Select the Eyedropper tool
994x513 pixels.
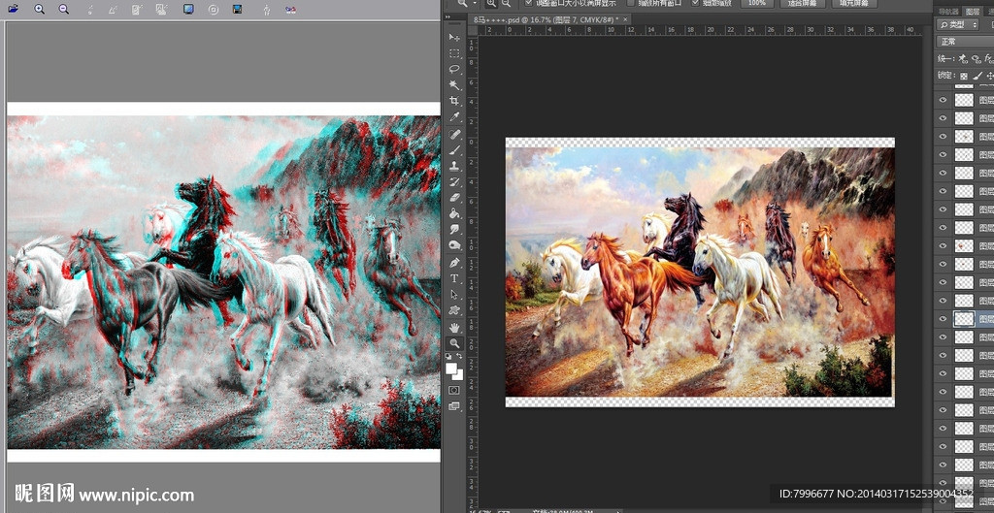[454, 117]
